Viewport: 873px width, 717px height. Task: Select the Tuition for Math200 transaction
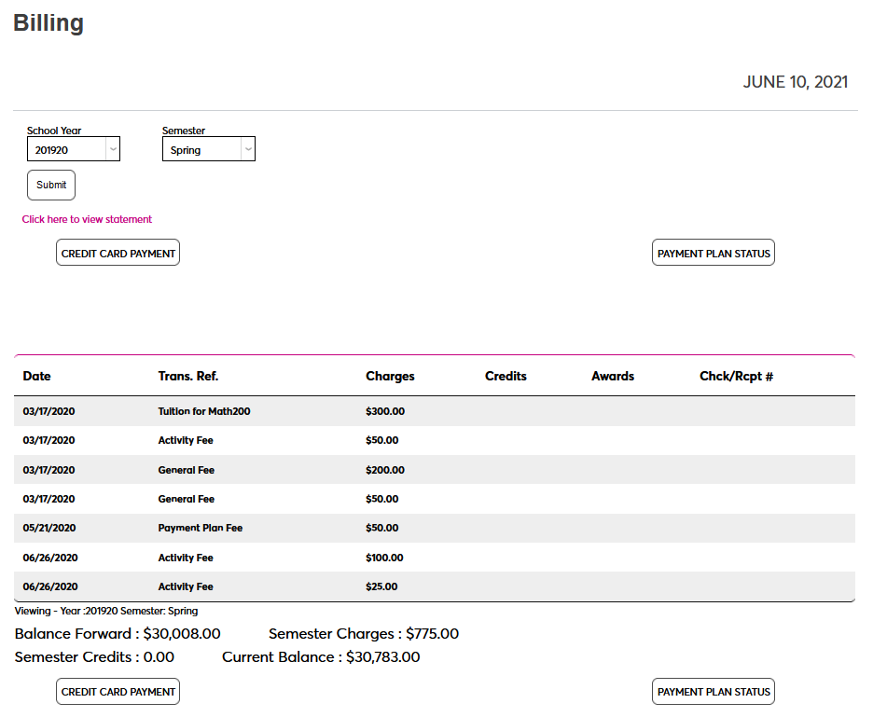tap(204, 411)
